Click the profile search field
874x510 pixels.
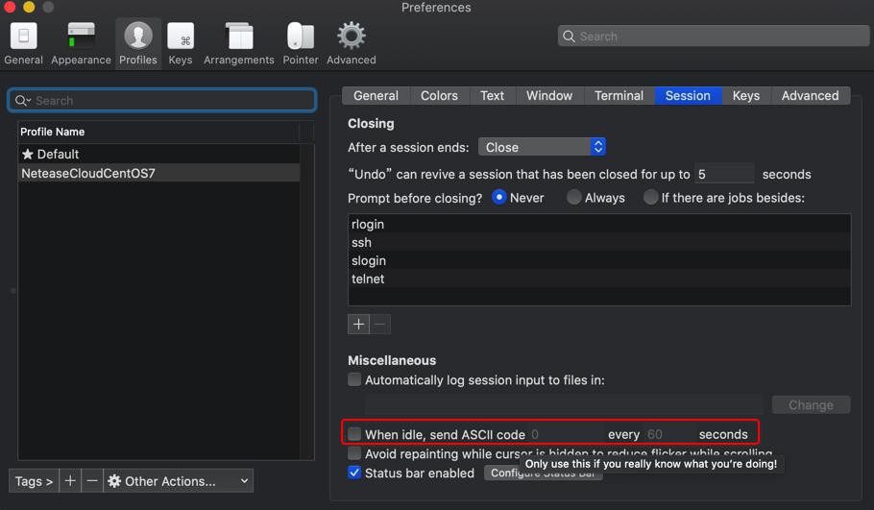point(161,100)
